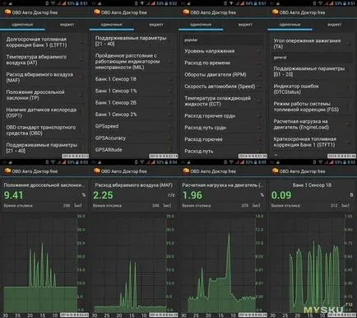Screen dimensions: 357x318
Task: Toggle the checkbox for Угол опережения зажигания (TA)
Action: pyautogui.click(x=348, y=43)
